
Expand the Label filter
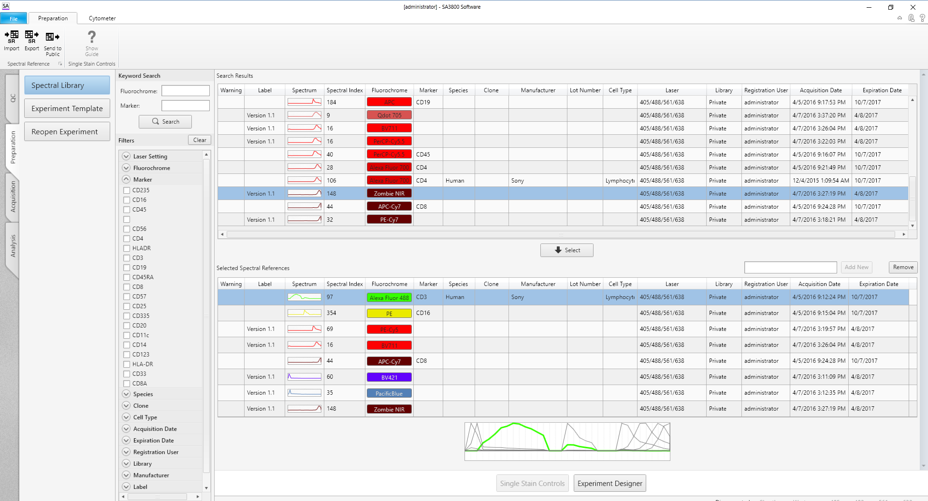[126, 487]
